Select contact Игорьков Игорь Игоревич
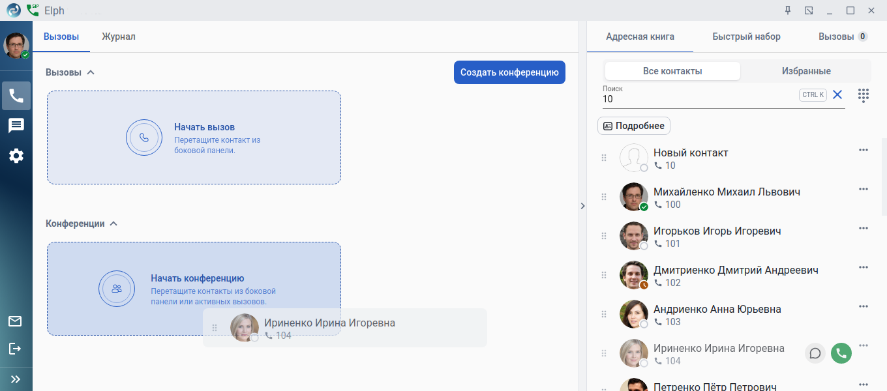 [734, 236]
